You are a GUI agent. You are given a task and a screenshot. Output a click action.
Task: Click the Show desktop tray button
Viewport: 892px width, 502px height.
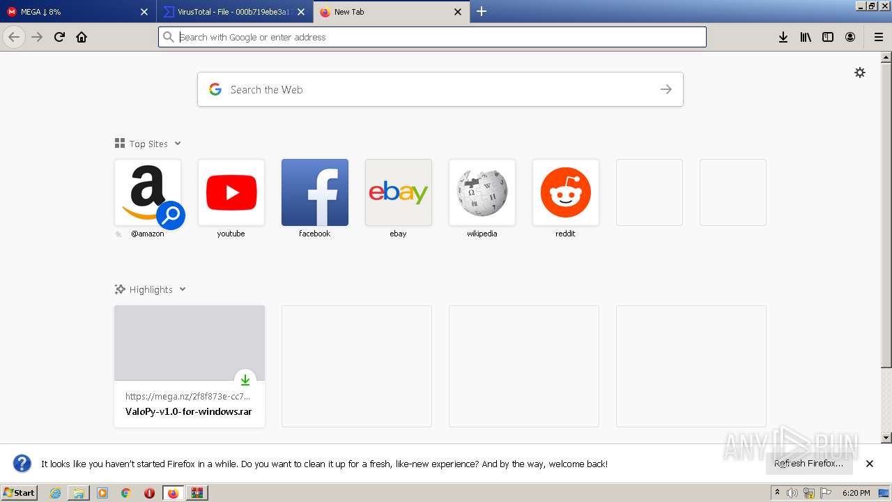(884, 493)
